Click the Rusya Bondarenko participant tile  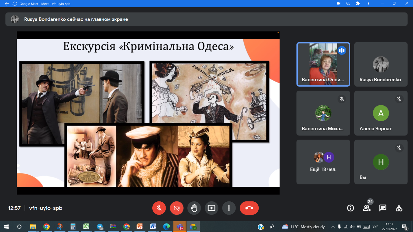(x=381, y=64)
